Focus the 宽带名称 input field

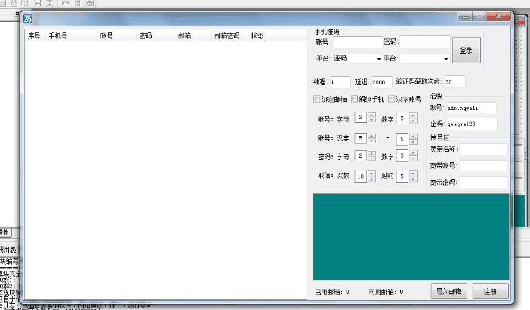click(x=483, y=149)
